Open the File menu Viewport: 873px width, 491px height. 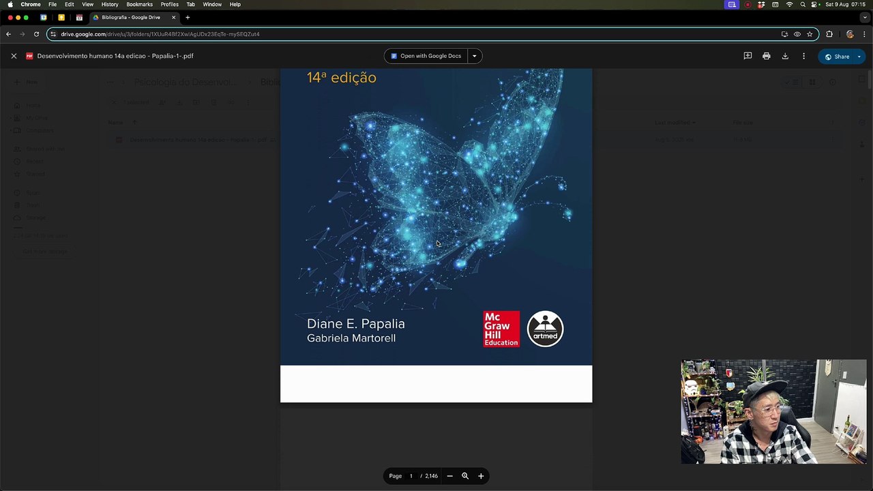pos(53,4)
